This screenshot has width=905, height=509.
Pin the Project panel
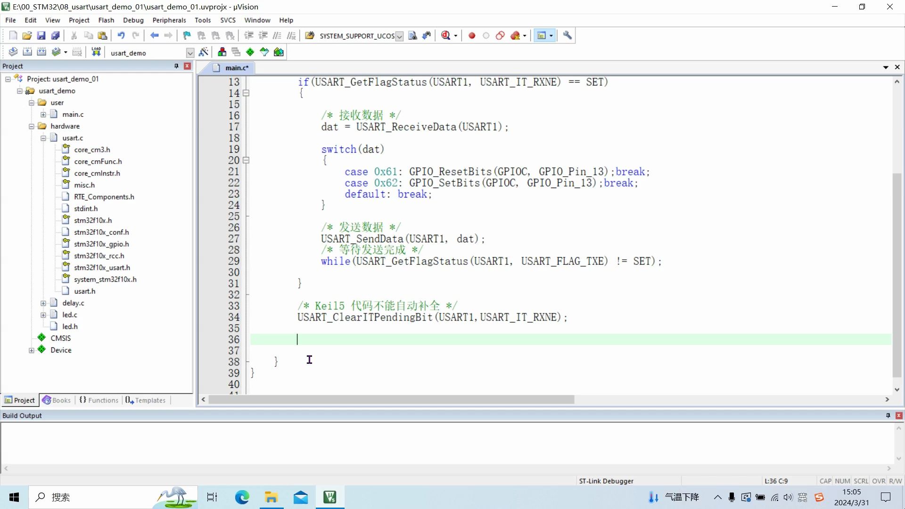(x=176, y=66)
